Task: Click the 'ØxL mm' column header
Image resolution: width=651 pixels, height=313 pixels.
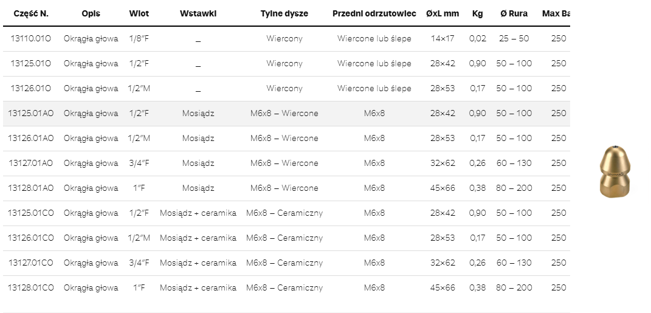Action: click(443, 14)
